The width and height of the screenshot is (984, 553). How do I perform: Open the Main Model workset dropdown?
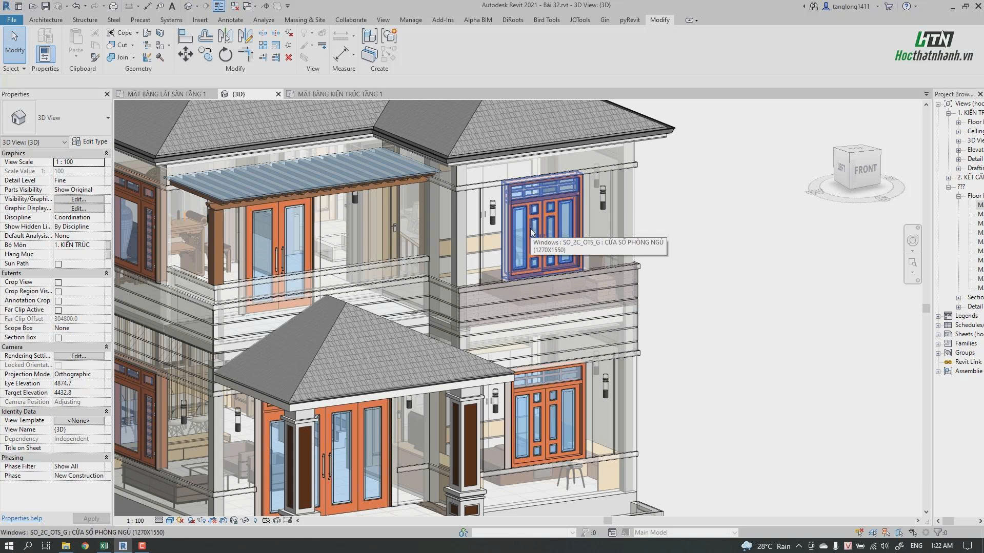tap(686, 532)
